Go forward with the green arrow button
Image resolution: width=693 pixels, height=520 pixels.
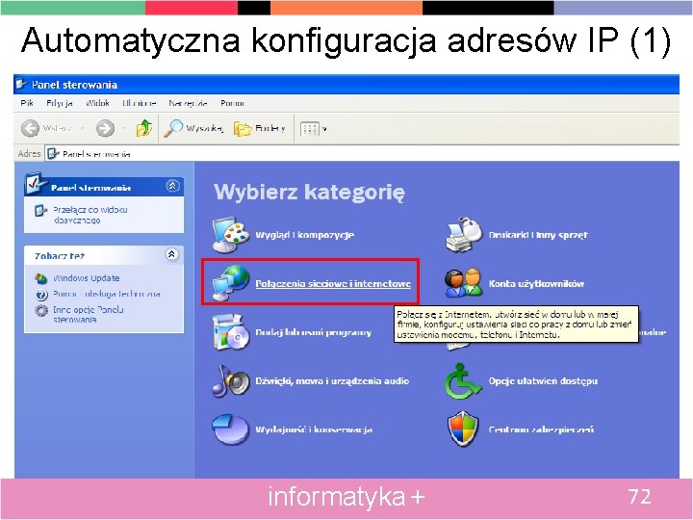(105, 129)
